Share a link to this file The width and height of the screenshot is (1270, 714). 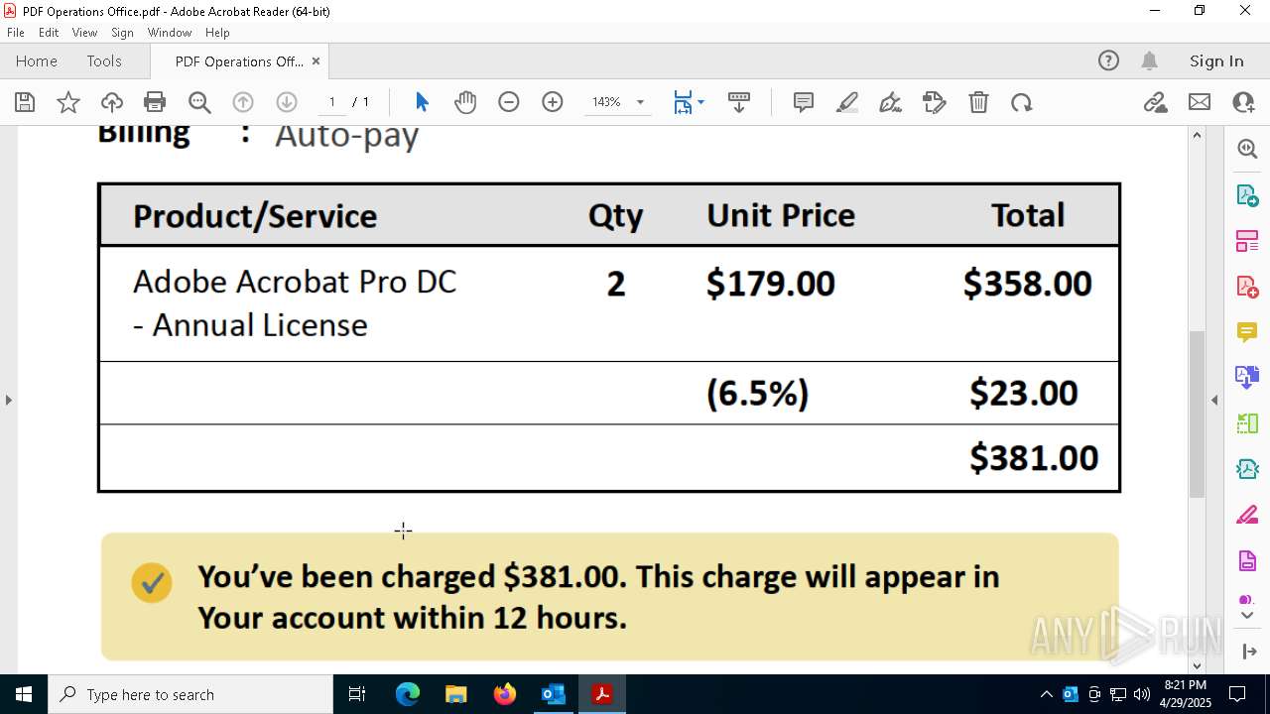[1156, 102]
